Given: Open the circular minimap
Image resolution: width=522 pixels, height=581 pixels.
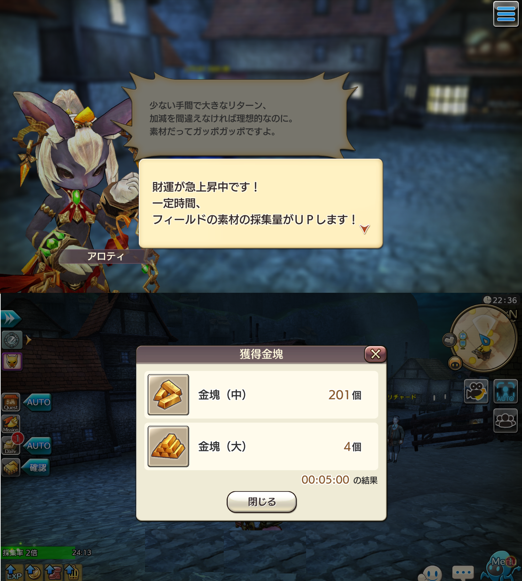Looking at the screenshot, I should (x=483, y=339).
